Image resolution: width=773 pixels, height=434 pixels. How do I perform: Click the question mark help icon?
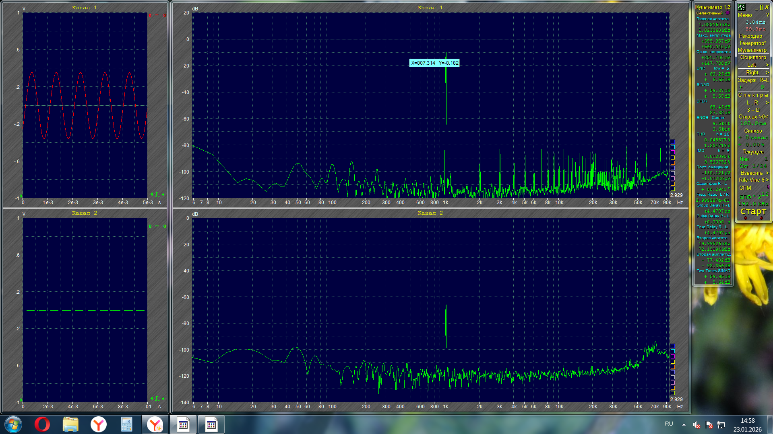[x=767, y=15]
